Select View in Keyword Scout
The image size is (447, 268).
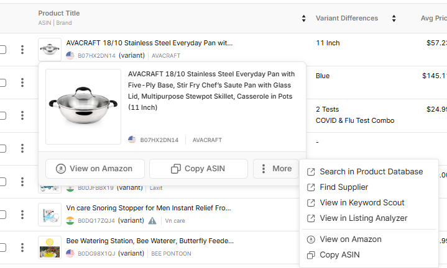369,203
